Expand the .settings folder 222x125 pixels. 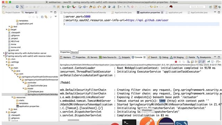point(7,62)
